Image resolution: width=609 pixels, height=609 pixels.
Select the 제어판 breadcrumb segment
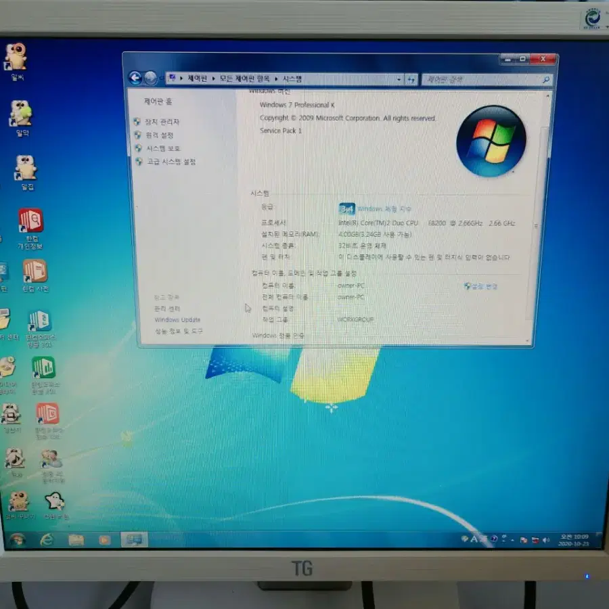pyautogui.click(x=198, y=78)
